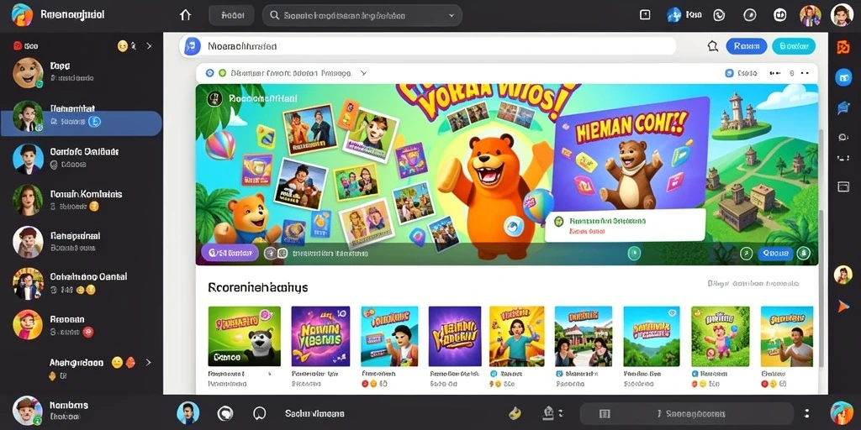
Task: Expand the chevron next to Ahangrdoon row
Action: tap(148, 363)
